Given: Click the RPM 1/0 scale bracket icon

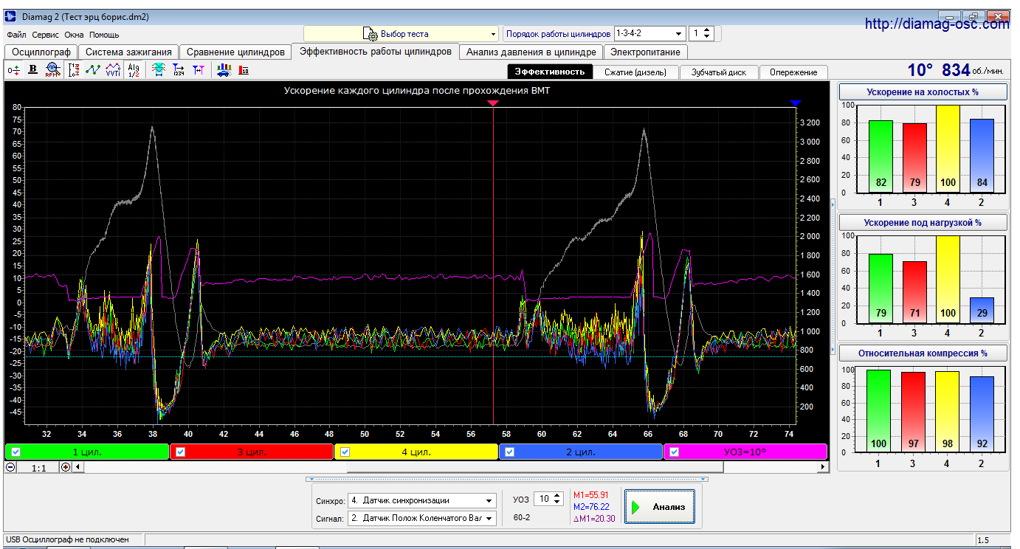Looking at the screenshot, I should click(x=74, y=69).
